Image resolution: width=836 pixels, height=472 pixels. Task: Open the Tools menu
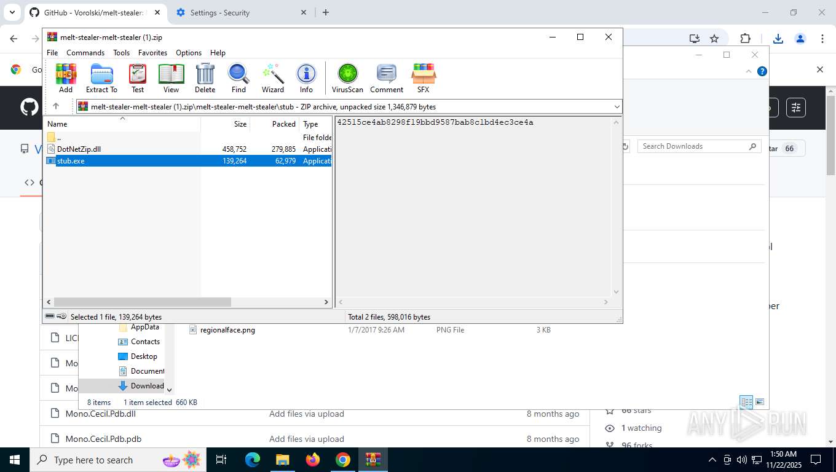[x=121, y=53]
